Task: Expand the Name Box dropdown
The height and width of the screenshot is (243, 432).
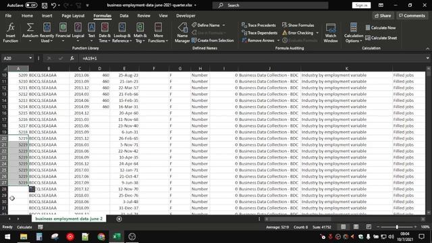Action: coord(30,58)
